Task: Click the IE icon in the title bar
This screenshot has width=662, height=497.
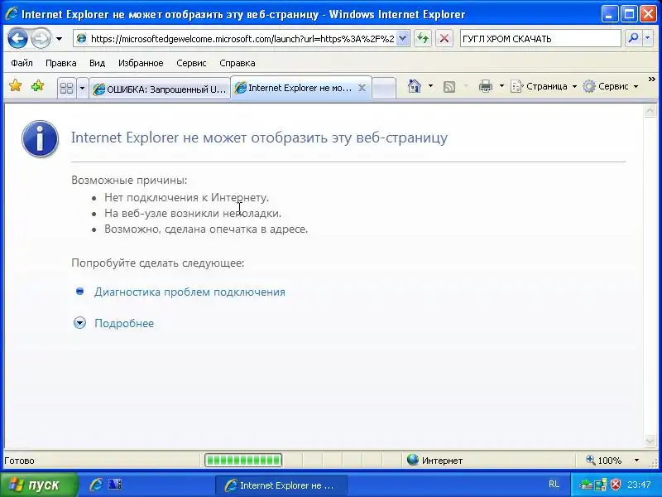Action: pos(11,14)
